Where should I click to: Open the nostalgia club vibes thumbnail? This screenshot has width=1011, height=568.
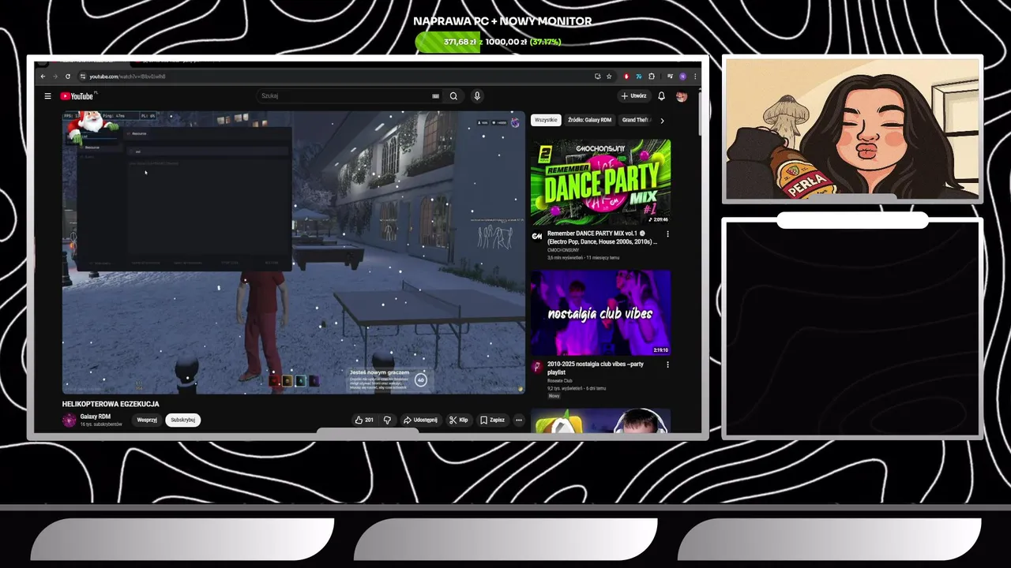(601, 313)
